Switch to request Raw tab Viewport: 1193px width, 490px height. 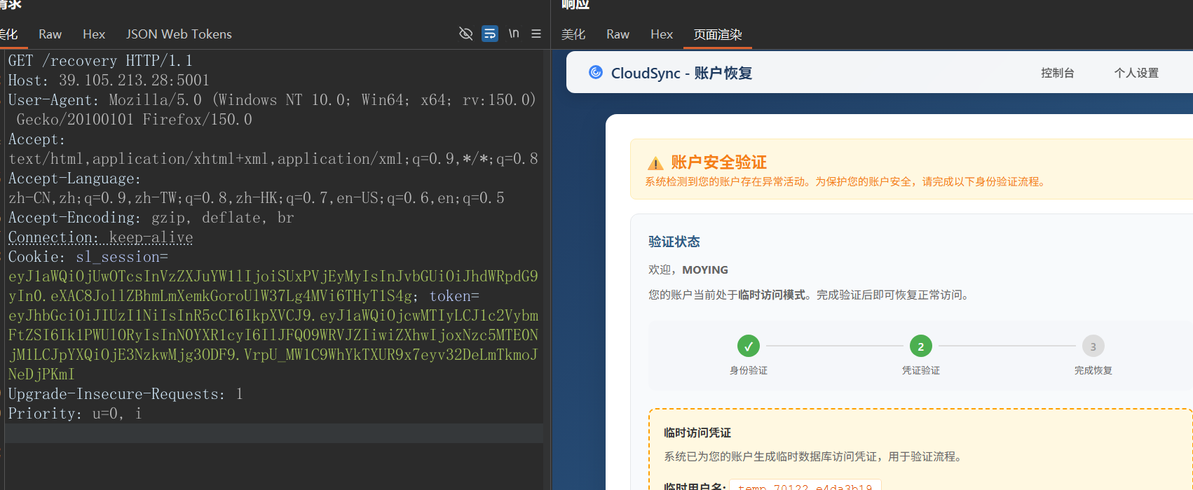pos(50,34)
